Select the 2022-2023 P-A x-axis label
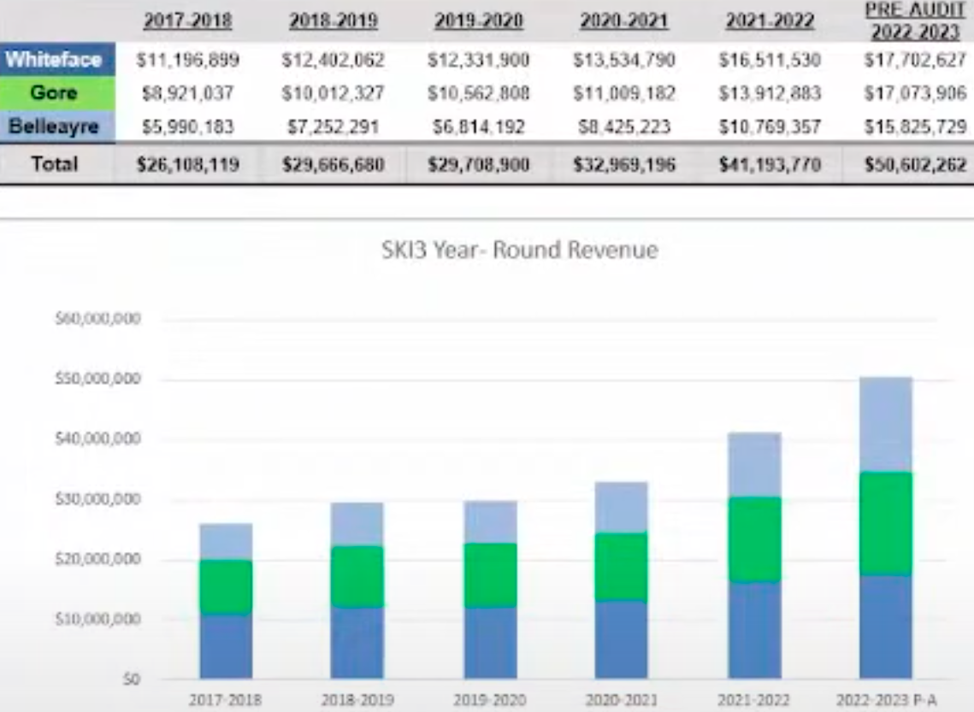Screen dimensions: 974x712 886,699
